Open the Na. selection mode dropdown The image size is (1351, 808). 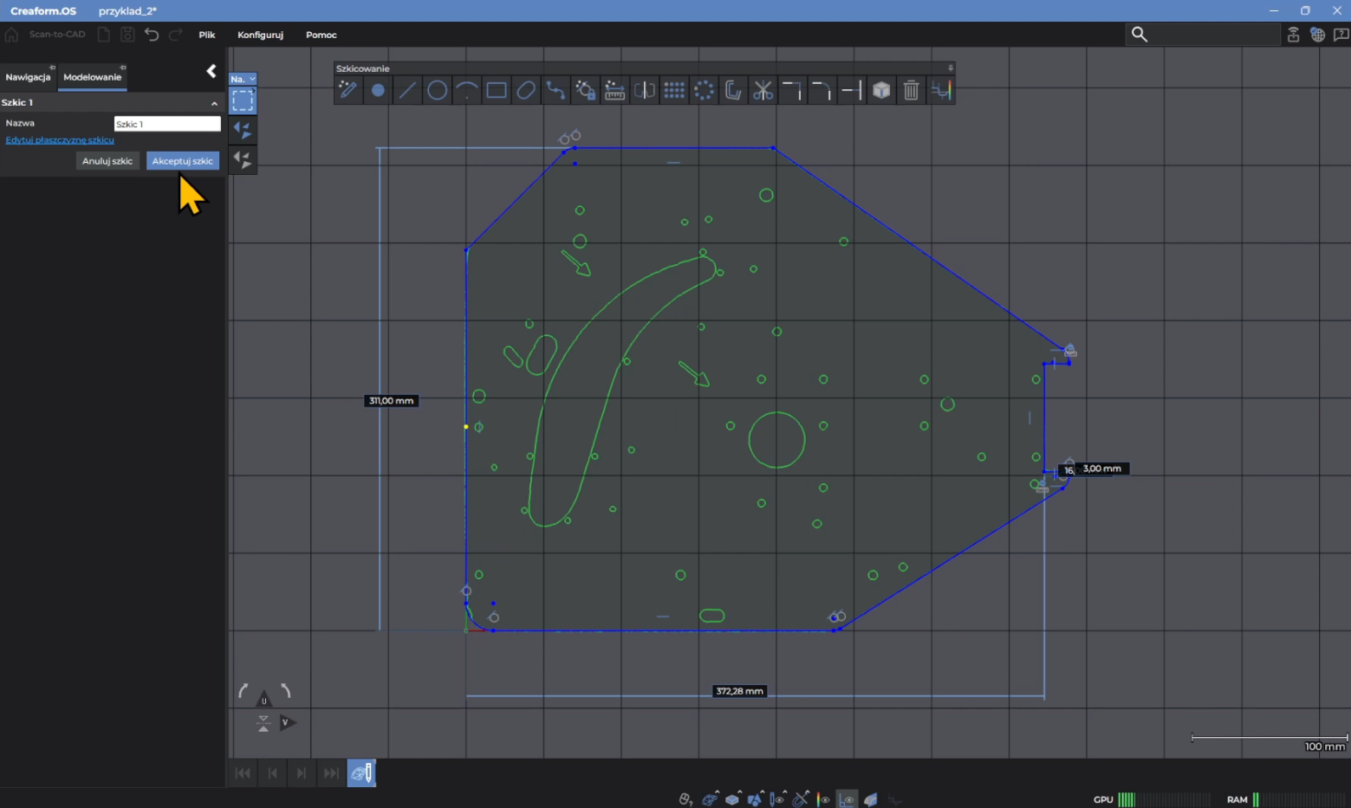coord(243,79)
